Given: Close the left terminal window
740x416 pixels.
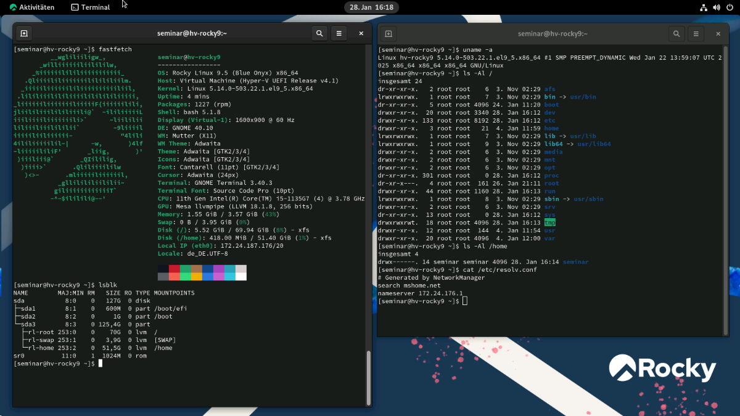Looking at the screenshot, I should [361, 33].
